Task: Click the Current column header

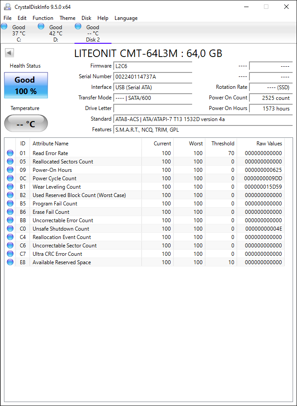Action: tap(158, 144)
